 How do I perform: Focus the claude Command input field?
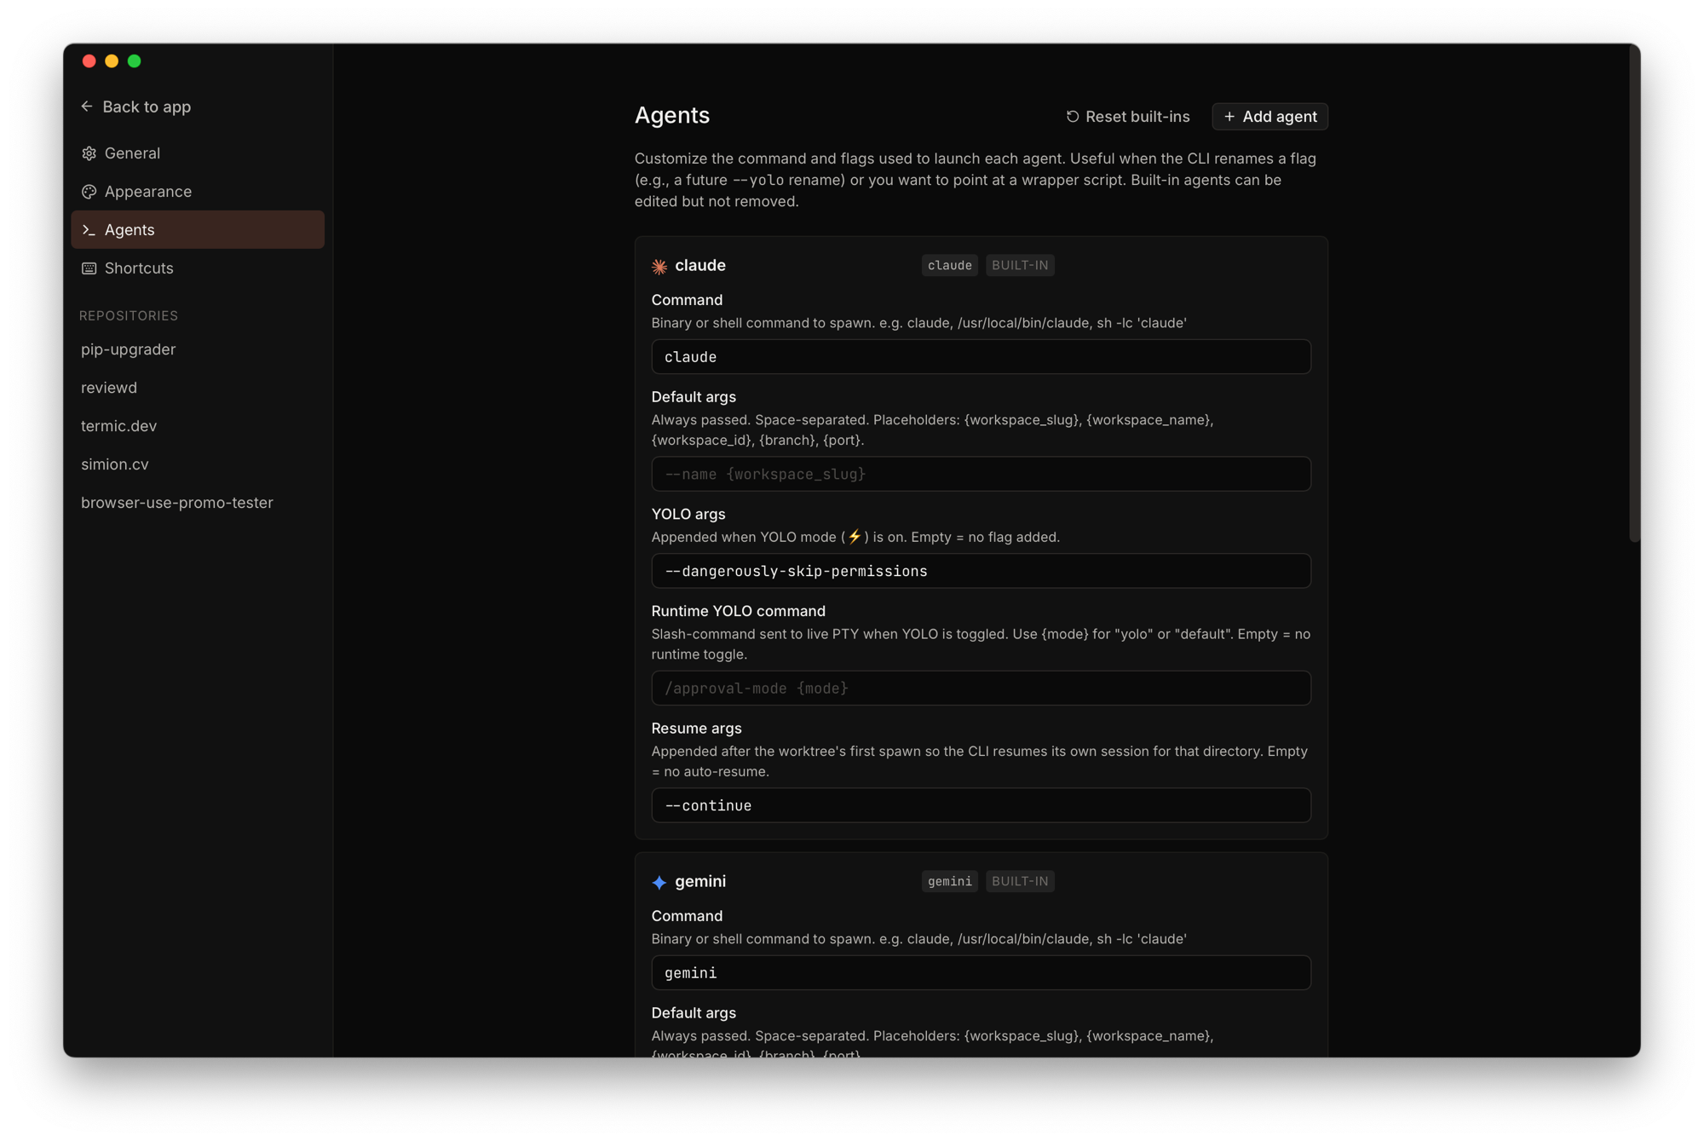(981, 357)
